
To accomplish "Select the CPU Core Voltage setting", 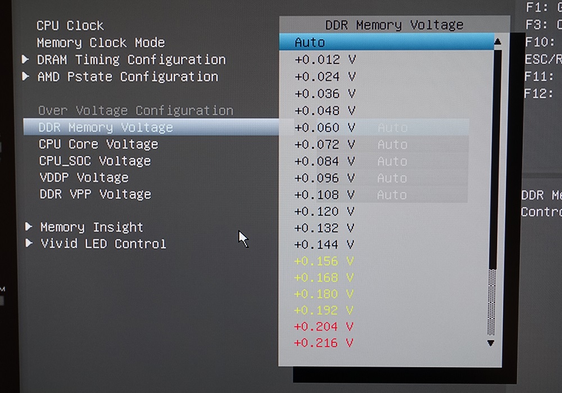I will click(x=98, y=144).
